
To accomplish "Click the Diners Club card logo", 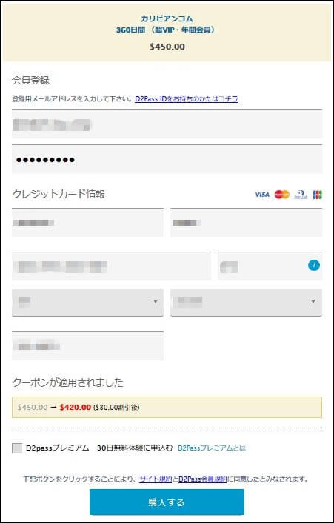I will (301, 195).
